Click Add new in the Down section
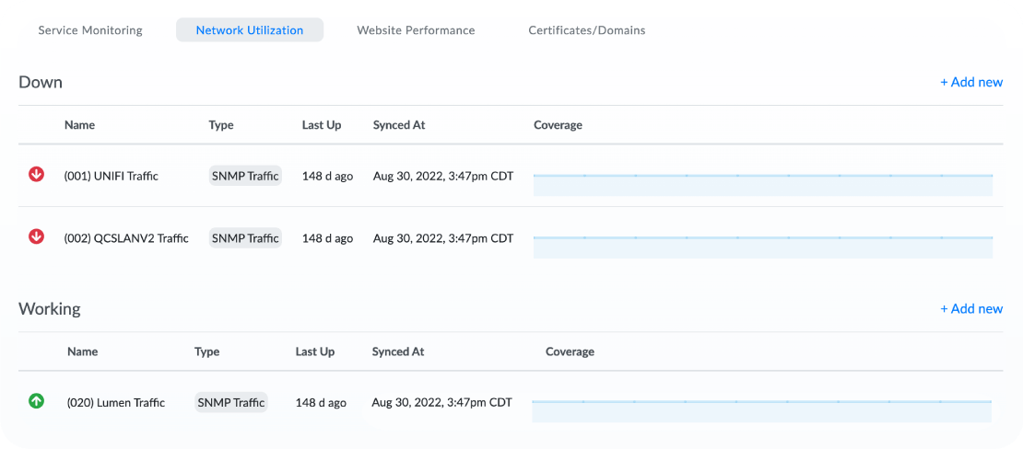 [970, 82]
